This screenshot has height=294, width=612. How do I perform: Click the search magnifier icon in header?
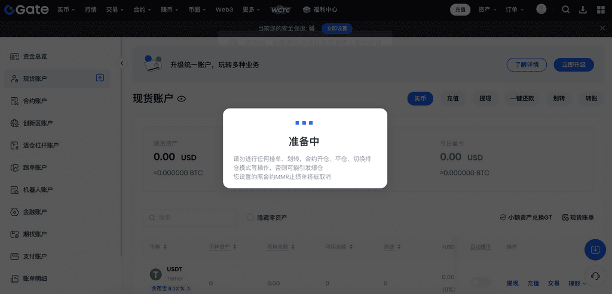566,10
